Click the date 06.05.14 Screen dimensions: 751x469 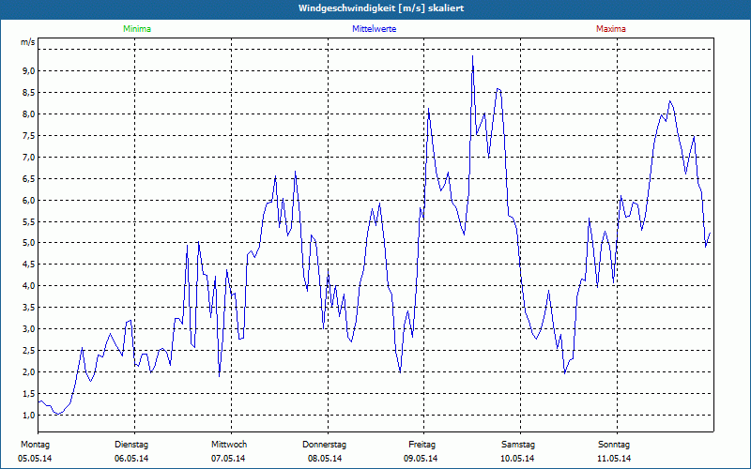click(x=131, y=459)
